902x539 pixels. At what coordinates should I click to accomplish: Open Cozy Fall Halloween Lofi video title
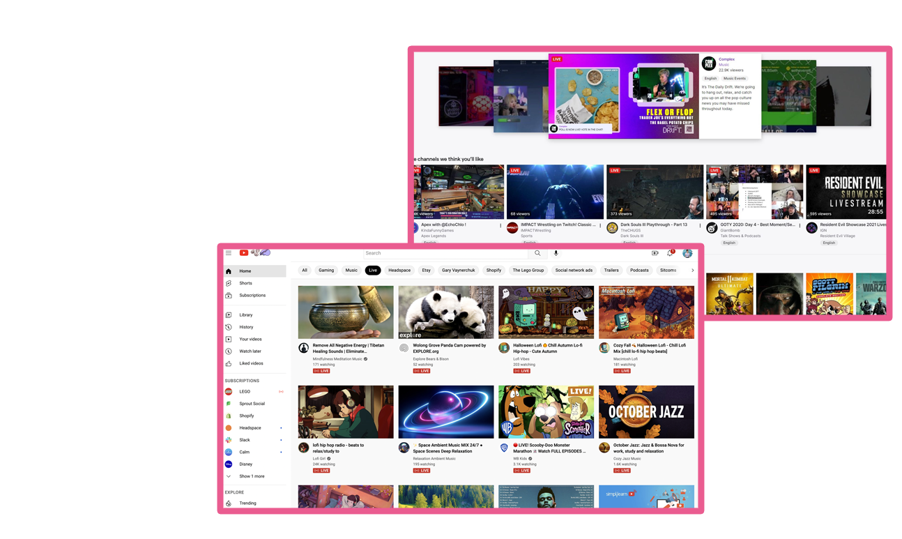point(650,348)
